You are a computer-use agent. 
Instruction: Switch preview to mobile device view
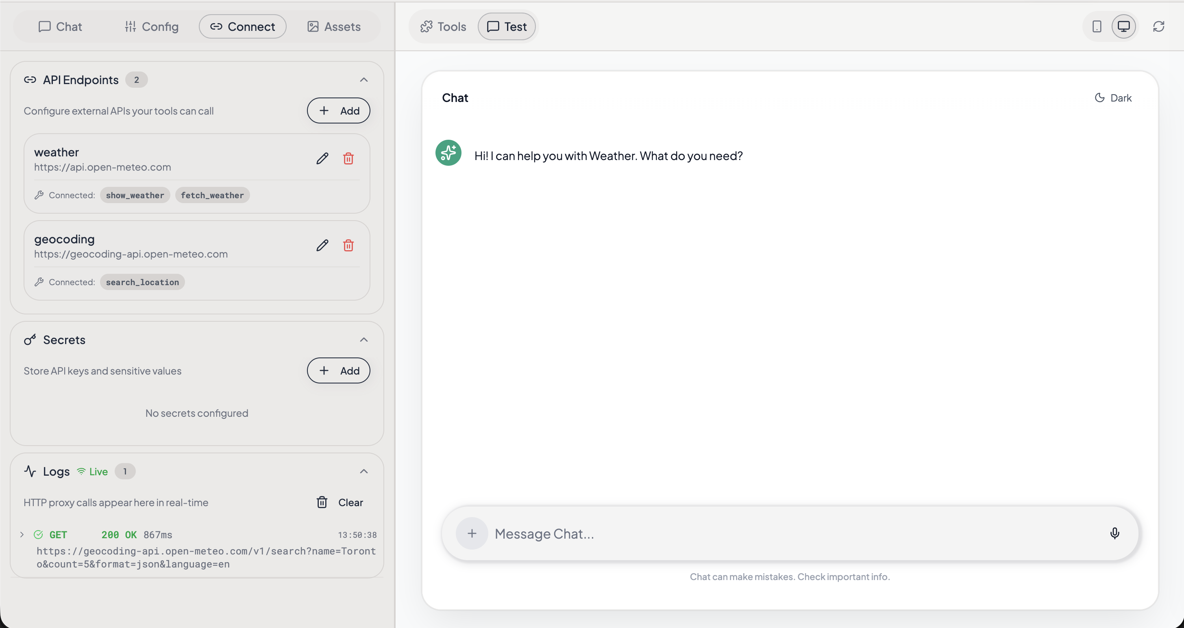click(1097, 27)
